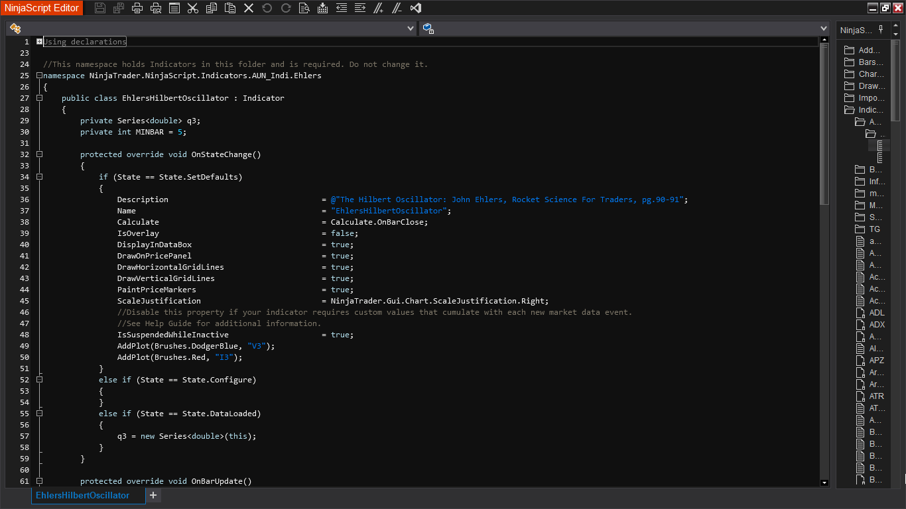Uncomment selected lines with the //- icon
The width and height of the screenshot is (906, 509).
pos(397,8)
